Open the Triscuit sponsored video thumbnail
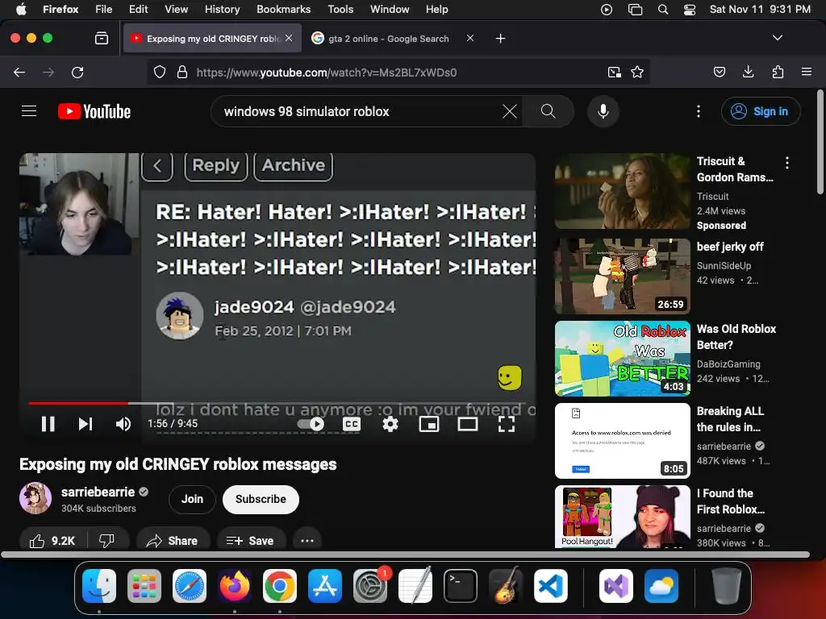Image resolution: width=826 pixels, height=619 pixels. tap(622, 191)
